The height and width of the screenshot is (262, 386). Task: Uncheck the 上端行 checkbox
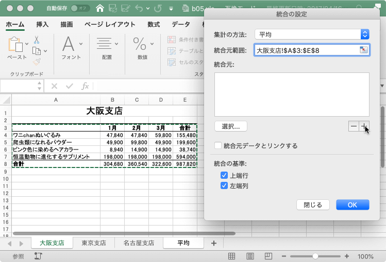(x=224, y=175)
